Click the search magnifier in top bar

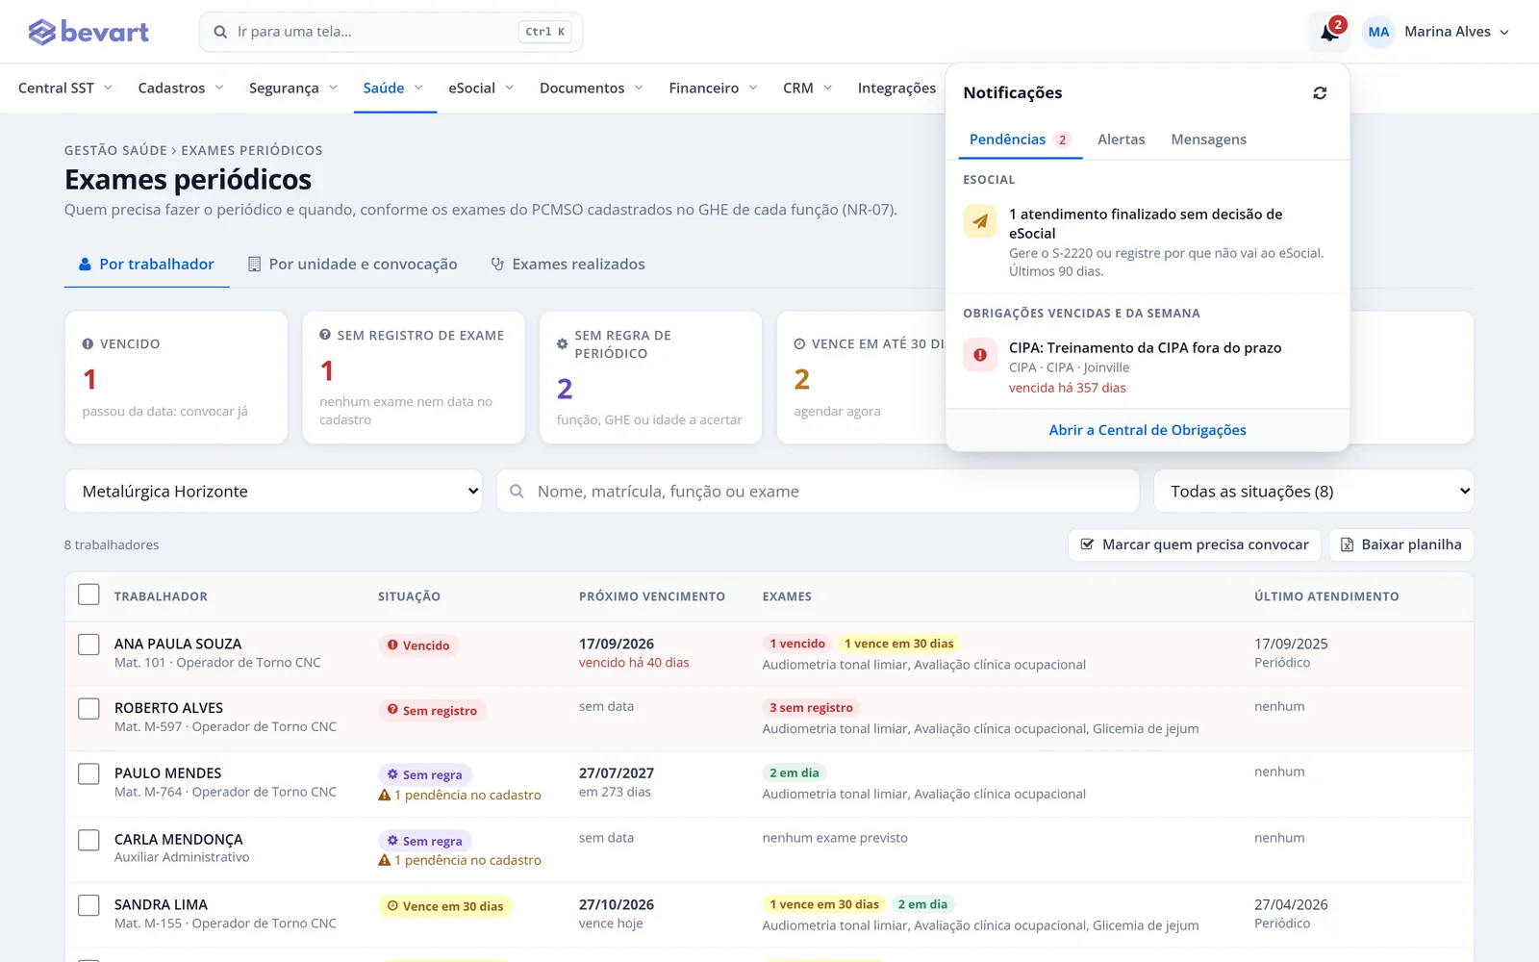tap(220, 32)
